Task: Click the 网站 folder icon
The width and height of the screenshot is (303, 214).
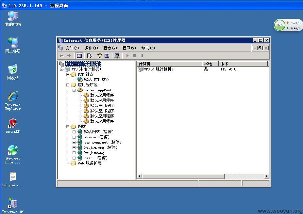Action: 74,127
